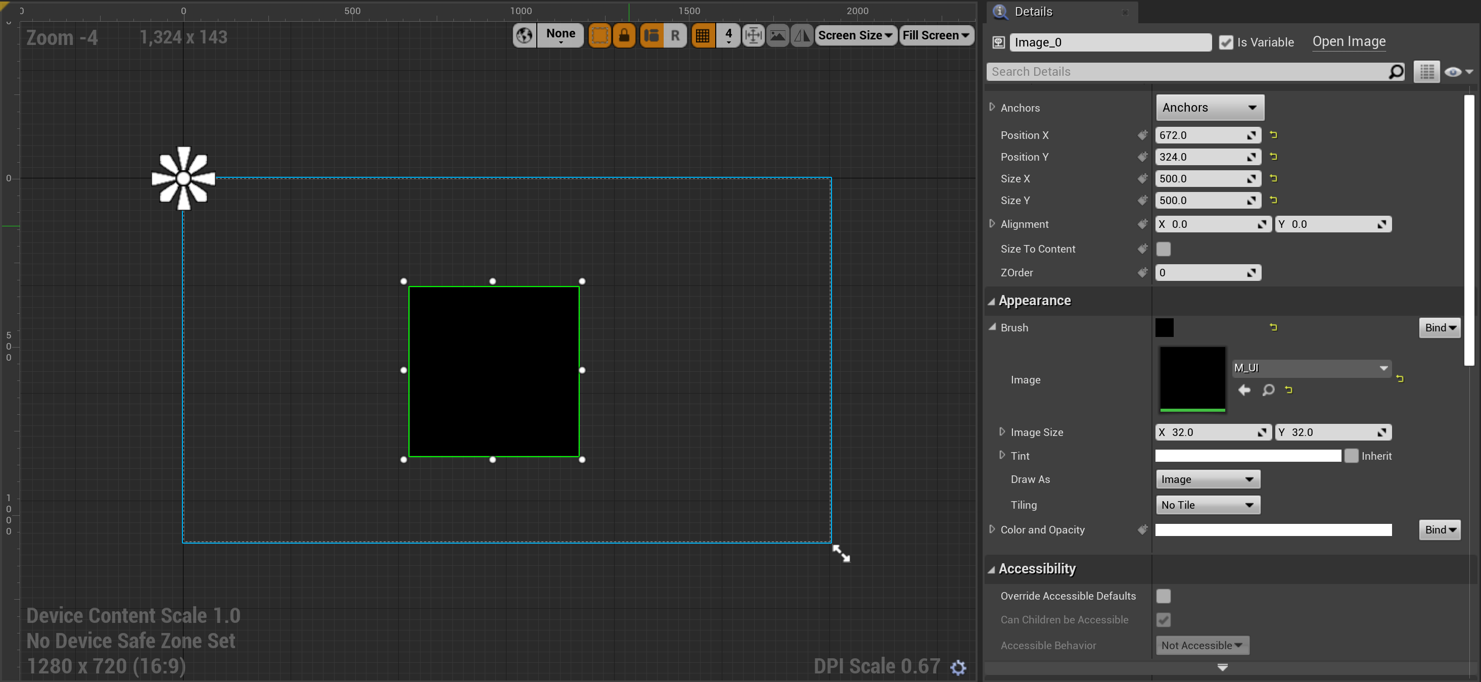Open the Screen Size dropdown
The height and width of the screenshot is (682, 1481).
point(855,36)
